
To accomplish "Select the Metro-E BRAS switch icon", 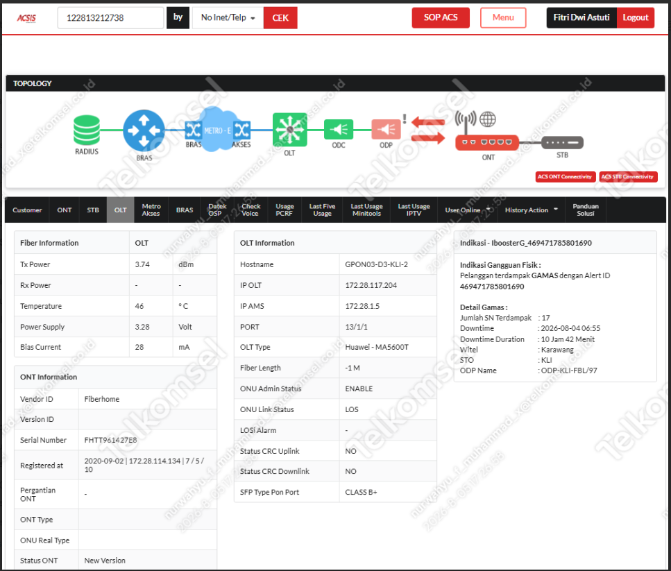I will coord(193,130).
